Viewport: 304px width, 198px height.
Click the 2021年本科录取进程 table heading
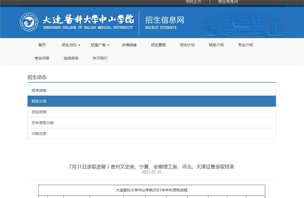152,190
